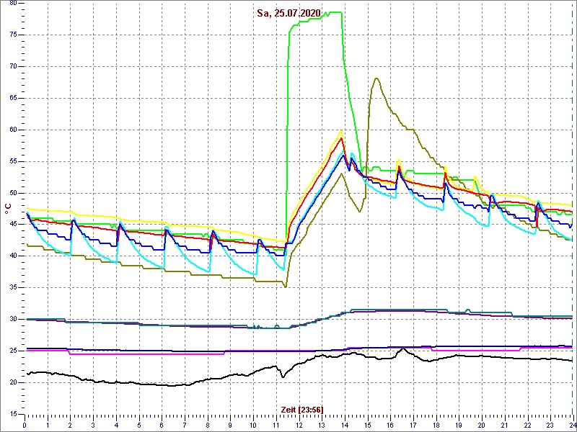The width and height of the screenshot is (577, 432).
Task: Click hour 3 on the time axis
Action: [x=93, y=425]
